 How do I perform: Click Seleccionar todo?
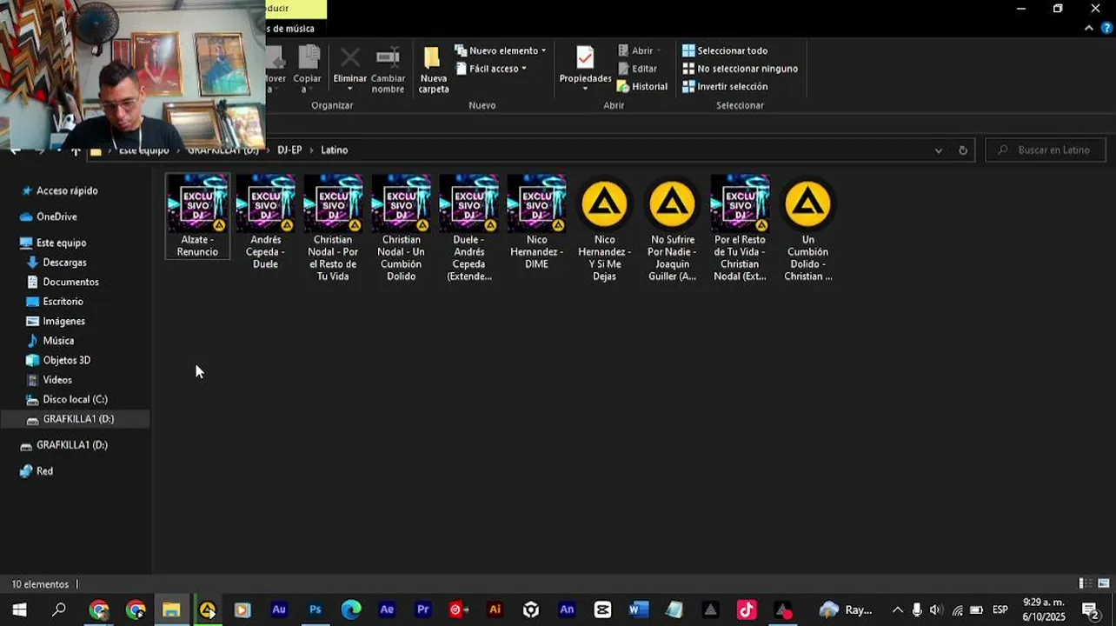click(725, 50)
